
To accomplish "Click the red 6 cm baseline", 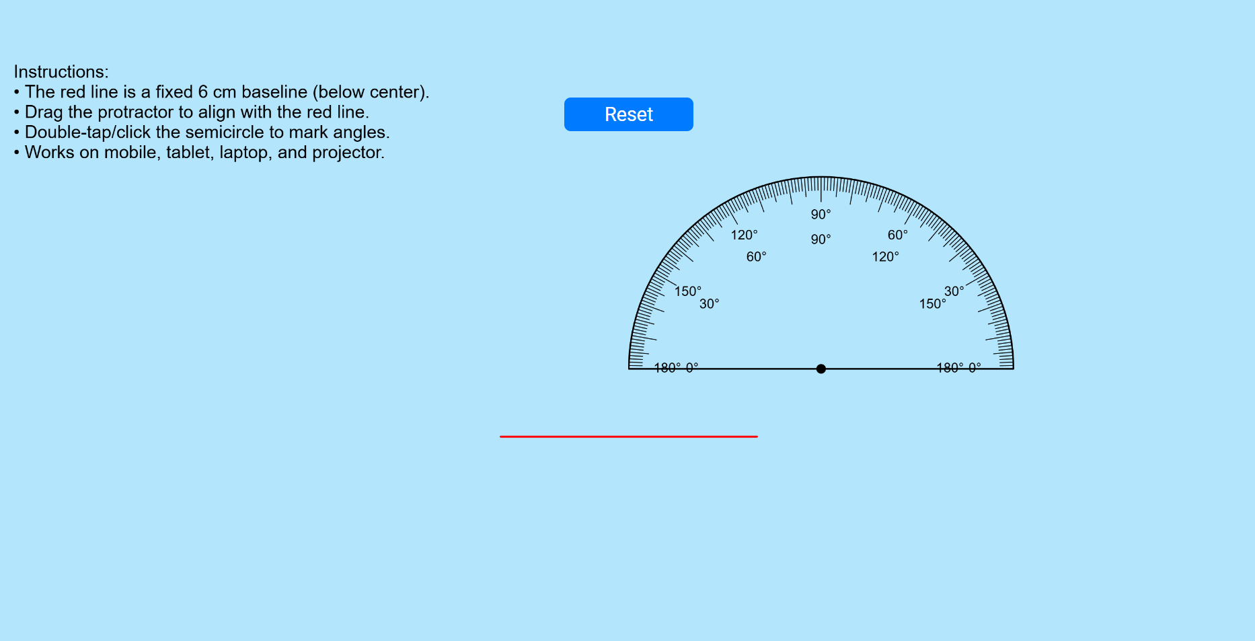I will coord(628,437).
